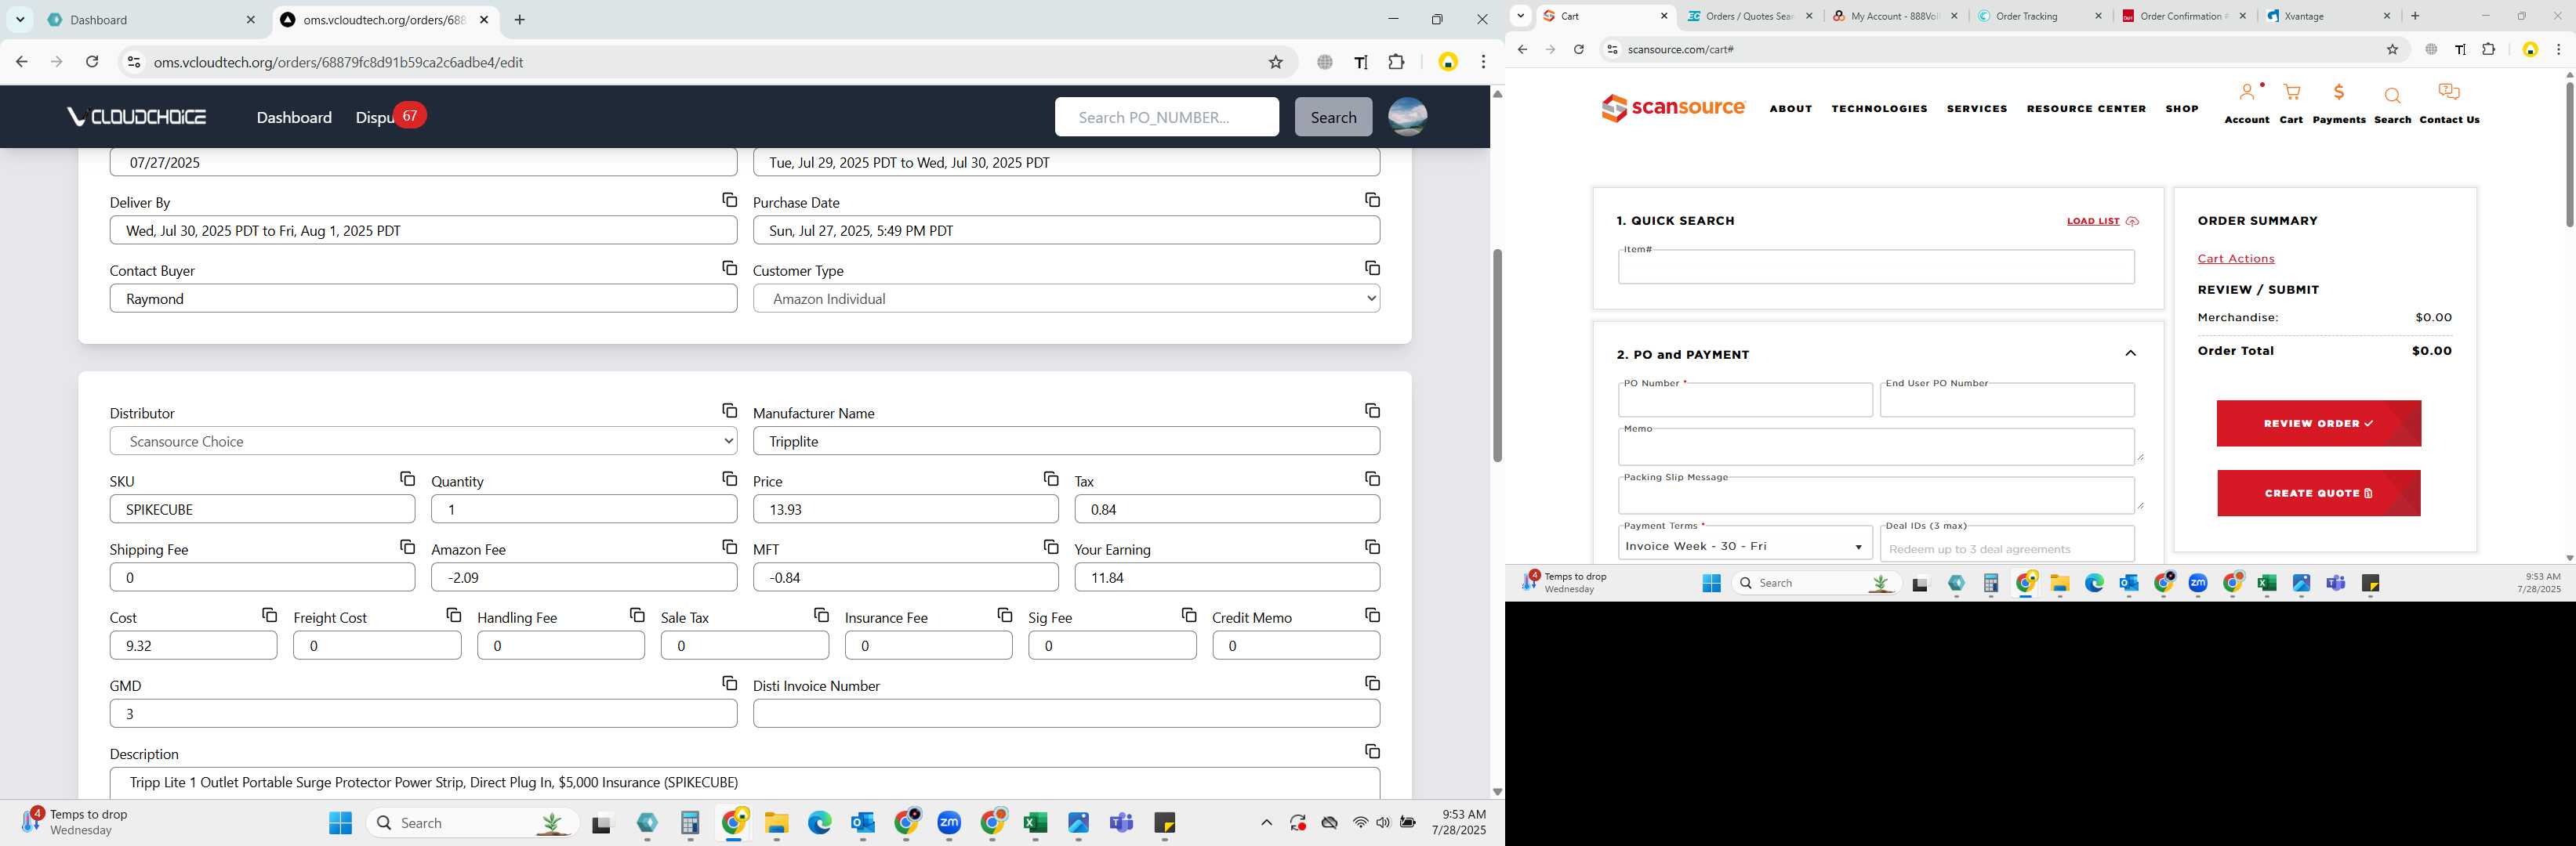The image size is (2576, 846).
Task: Open Microsoft Teams from the taskbar
Action: click(x=1121, y=823)
